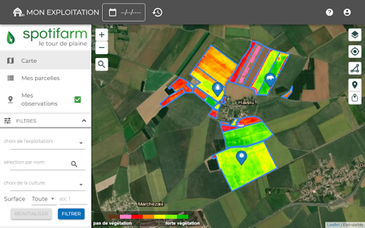Select the Carte menu item
The image size is (365, 228).
pos(46,61)
